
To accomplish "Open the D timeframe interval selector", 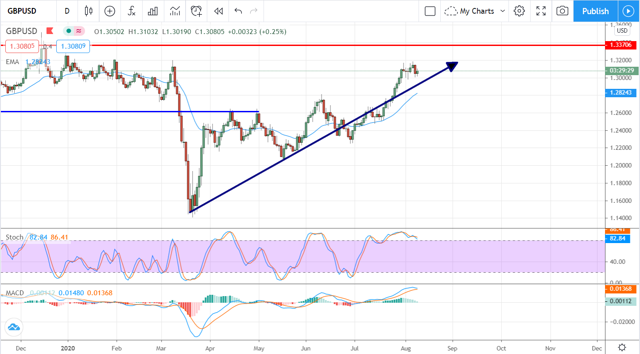I will coord(67,11).
